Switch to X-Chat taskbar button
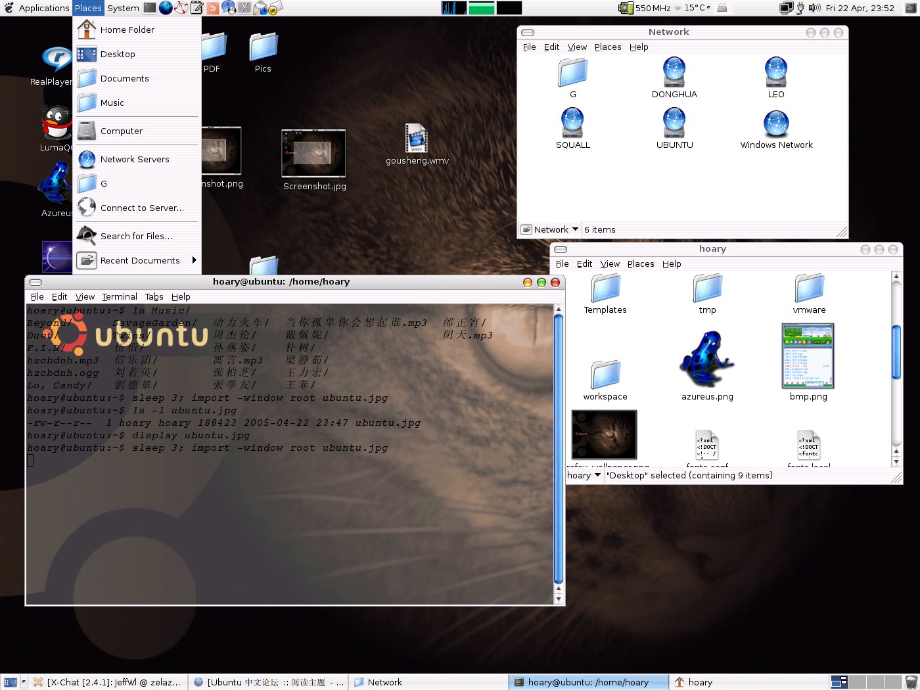The height and width of the screenshot is (690, 920). point(108,682)
